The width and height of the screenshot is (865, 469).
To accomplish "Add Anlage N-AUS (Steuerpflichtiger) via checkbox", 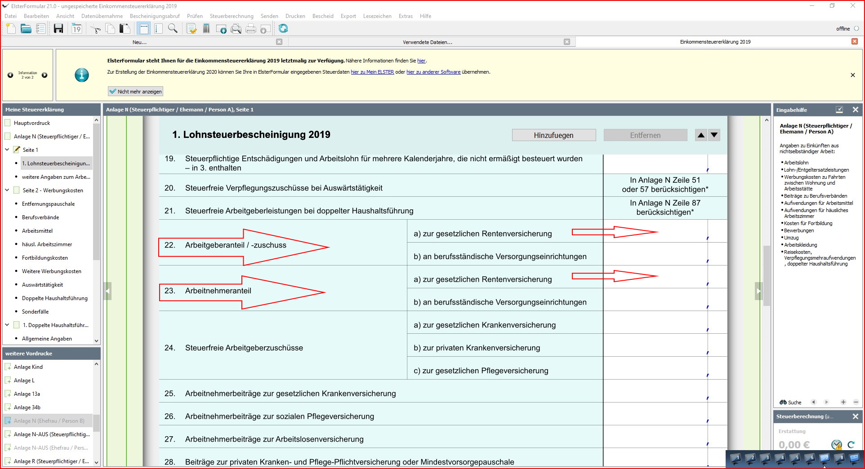I will [x=8, y=434].
